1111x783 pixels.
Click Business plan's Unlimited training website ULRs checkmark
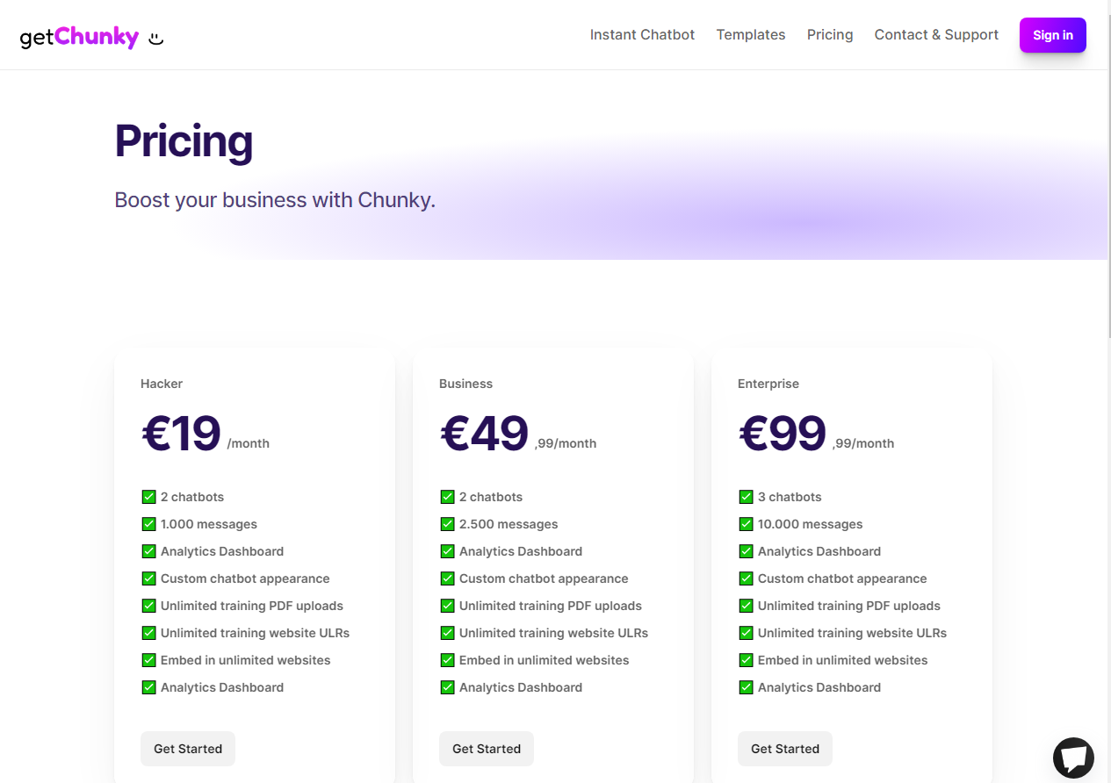point(447,633)
